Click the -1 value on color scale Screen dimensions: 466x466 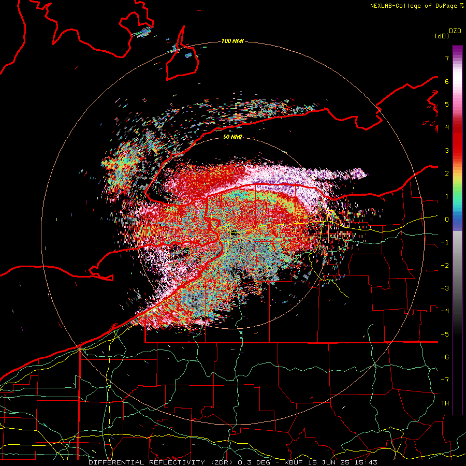click(445, 242)
